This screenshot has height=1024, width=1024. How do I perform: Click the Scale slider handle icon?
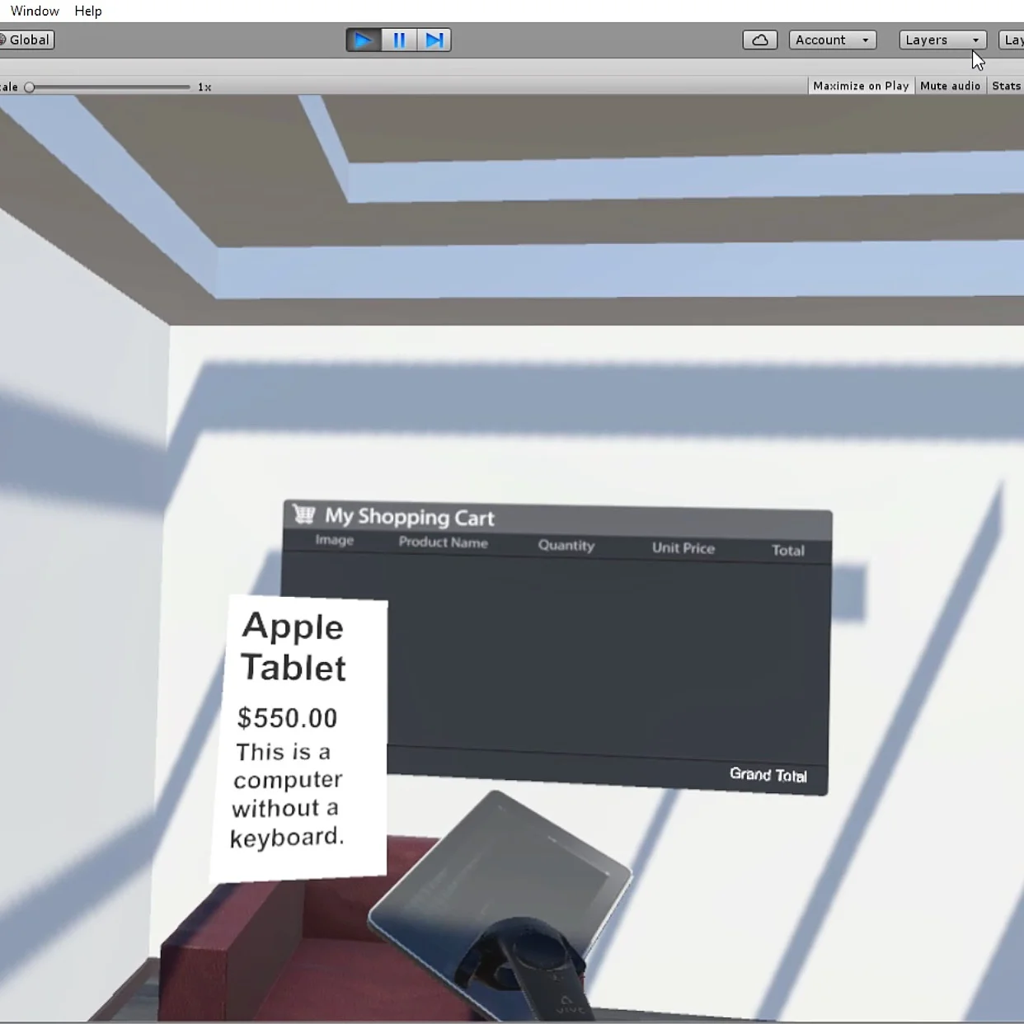(x=29, y=86)
